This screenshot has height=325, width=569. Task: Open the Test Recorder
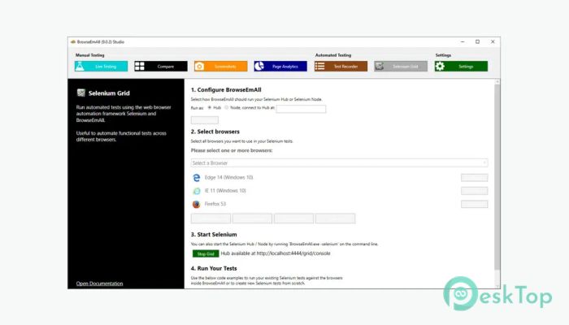click(x=341, y=67)
